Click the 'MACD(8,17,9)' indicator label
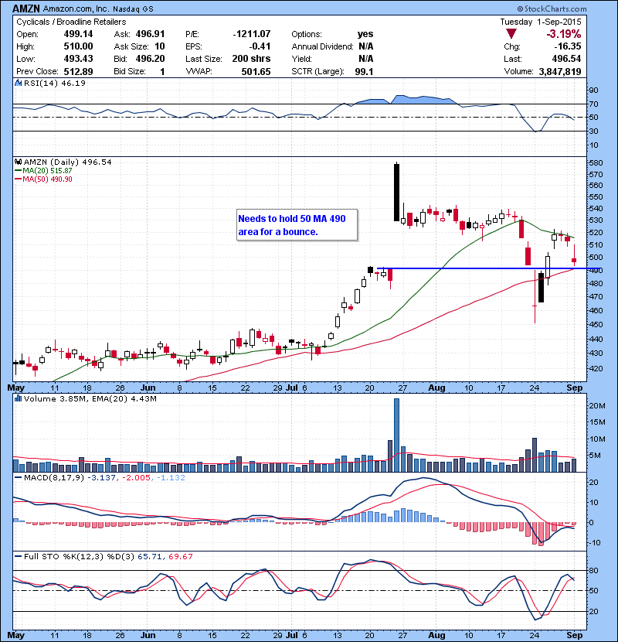Viewport: 618px width, 642px height. point(54,478)
